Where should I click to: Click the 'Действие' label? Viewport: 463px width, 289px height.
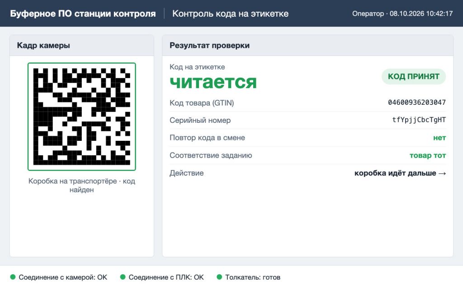(187, 173)
